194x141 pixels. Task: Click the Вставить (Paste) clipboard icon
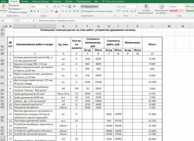pyautogui.click(x=3, y=7)
